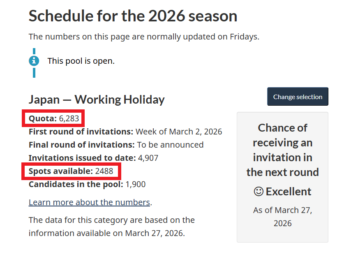Click the blue information icon

tap(34, 61)
